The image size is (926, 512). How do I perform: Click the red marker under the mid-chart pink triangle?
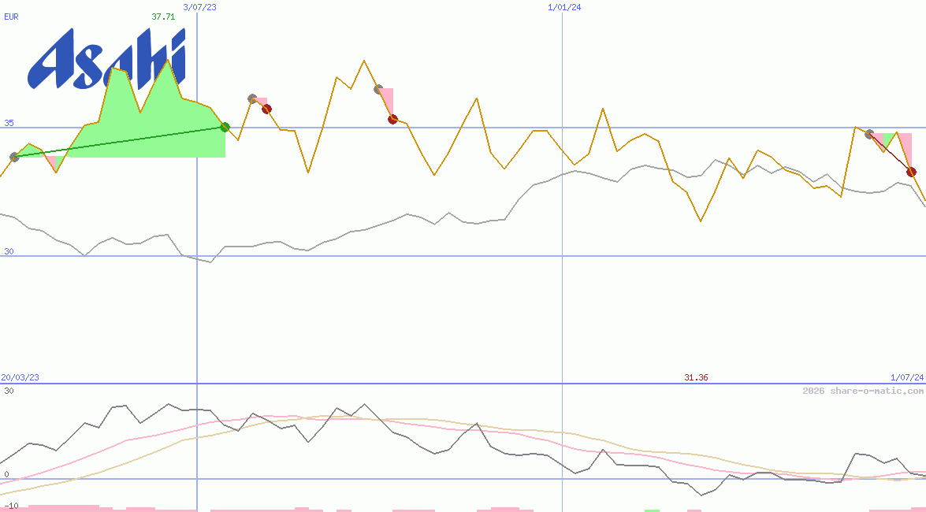click(393, 119)
